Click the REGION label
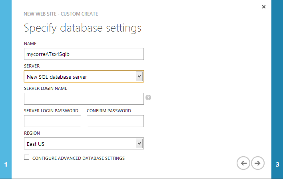The image size is (283, 179). [32, 133]
